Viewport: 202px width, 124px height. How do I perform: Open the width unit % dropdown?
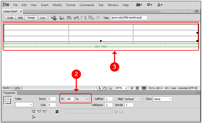point(83,99)
